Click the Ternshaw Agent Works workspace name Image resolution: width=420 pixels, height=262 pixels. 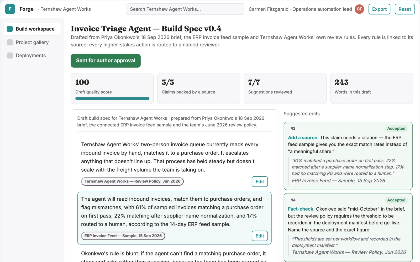(x=66, y=9)
